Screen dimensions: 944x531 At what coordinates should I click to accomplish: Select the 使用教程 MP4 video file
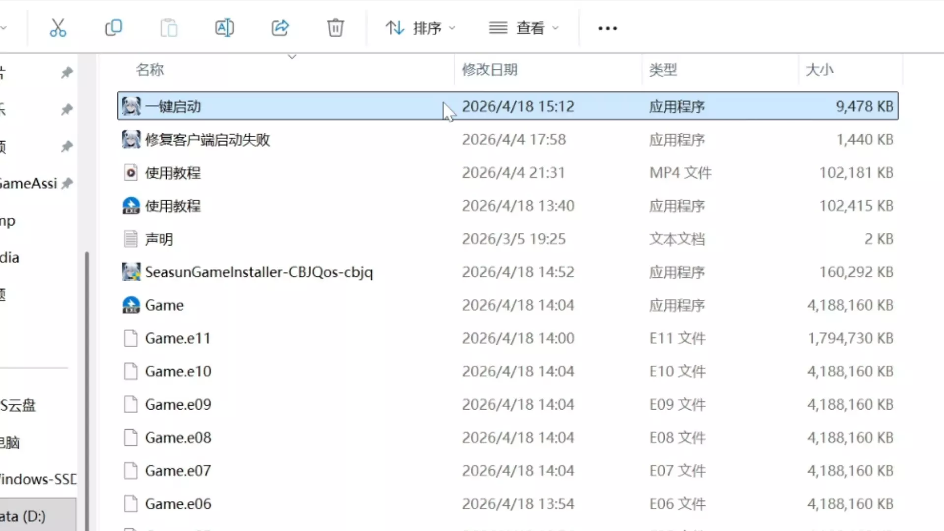coord(173,173)
